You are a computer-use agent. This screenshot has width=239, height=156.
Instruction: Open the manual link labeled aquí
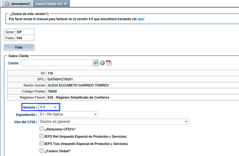(x=141, y=19)
